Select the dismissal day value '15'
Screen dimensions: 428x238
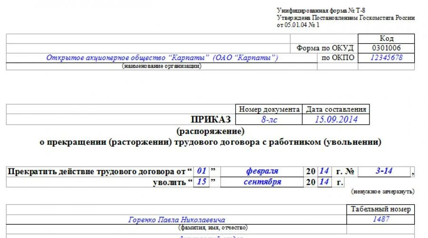tap(202, 182)
